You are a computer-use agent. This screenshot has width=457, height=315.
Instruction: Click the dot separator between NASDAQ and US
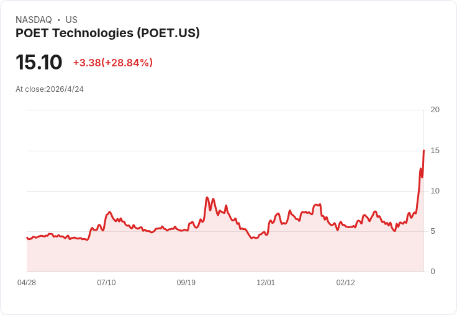pyautogui.click(x=59, y=20)
